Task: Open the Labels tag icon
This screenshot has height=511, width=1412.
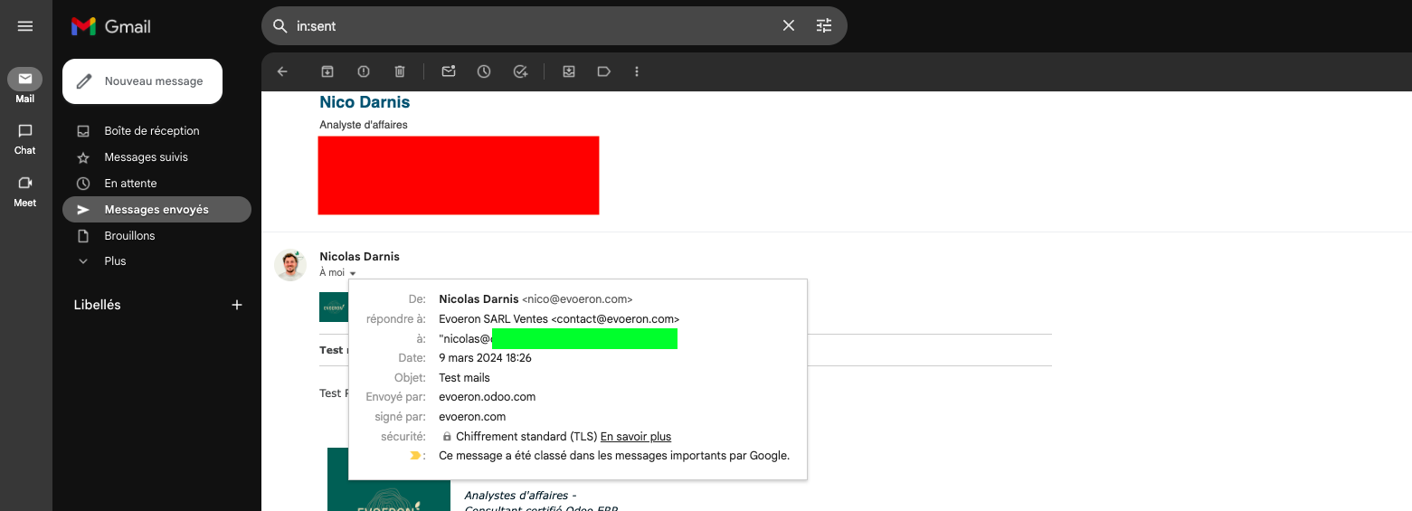Action: [x=604, y=71]
